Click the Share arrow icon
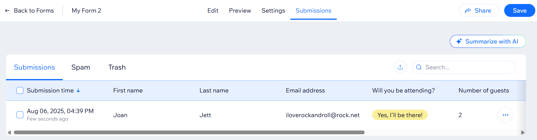This screenshot has height=140, width=537. pyautogui.click(x=468, y=11)
